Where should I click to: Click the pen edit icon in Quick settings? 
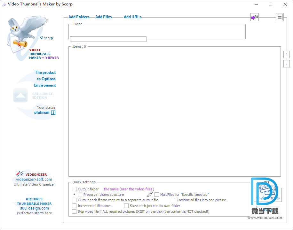150,194
